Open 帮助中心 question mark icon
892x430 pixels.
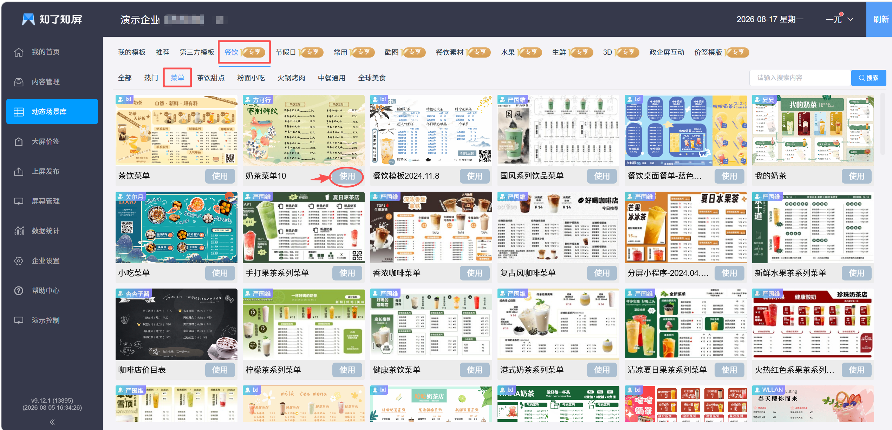pos(19,291)
